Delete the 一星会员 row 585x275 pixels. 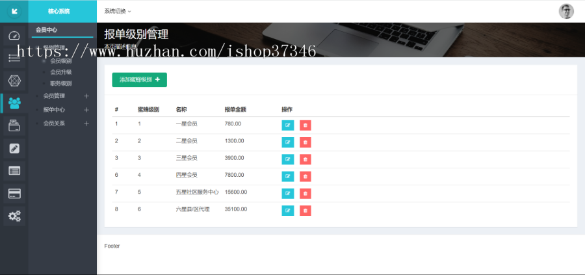(x=305, y=125)
